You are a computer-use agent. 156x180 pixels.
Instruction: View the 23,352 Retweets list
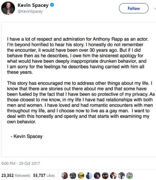[x=16, y=175]
